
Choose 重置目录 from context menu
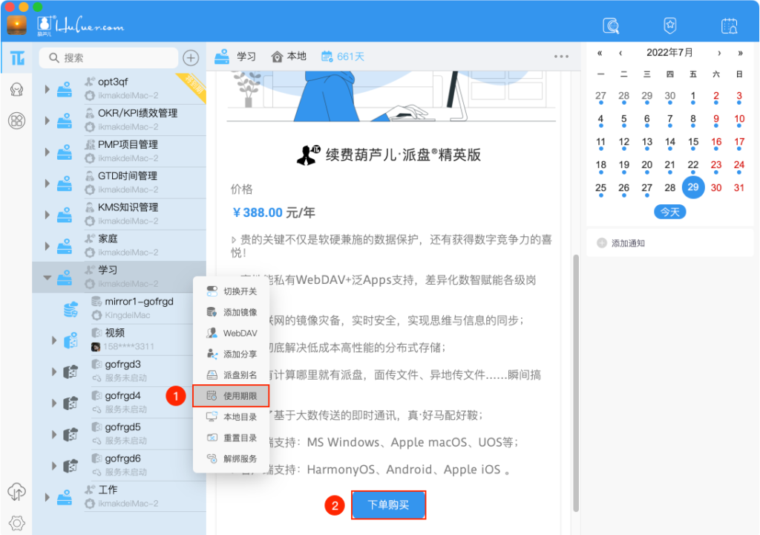(232, 438)
